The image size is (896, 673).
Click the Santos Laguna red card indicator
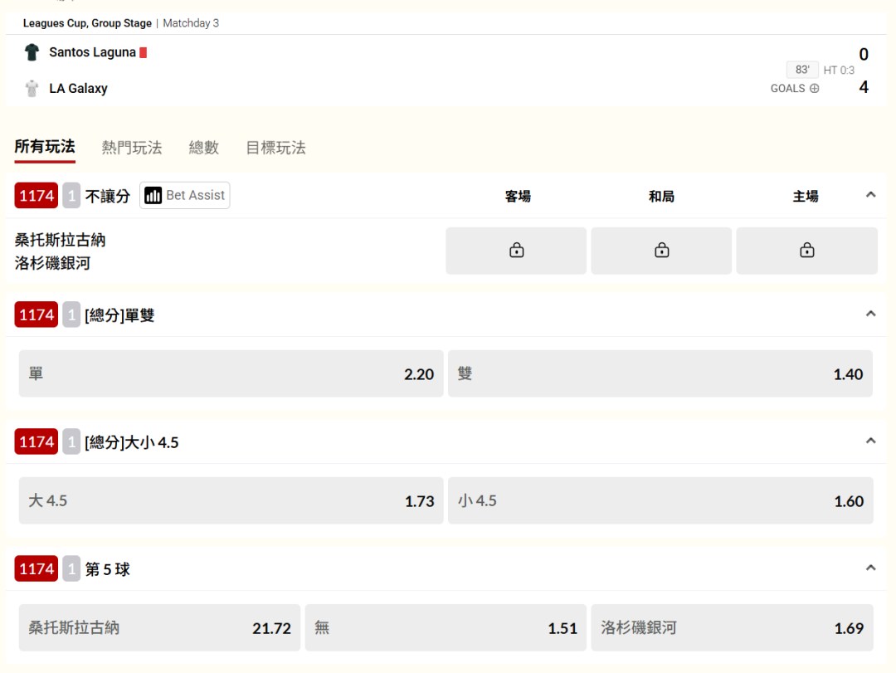pos(144,52)
